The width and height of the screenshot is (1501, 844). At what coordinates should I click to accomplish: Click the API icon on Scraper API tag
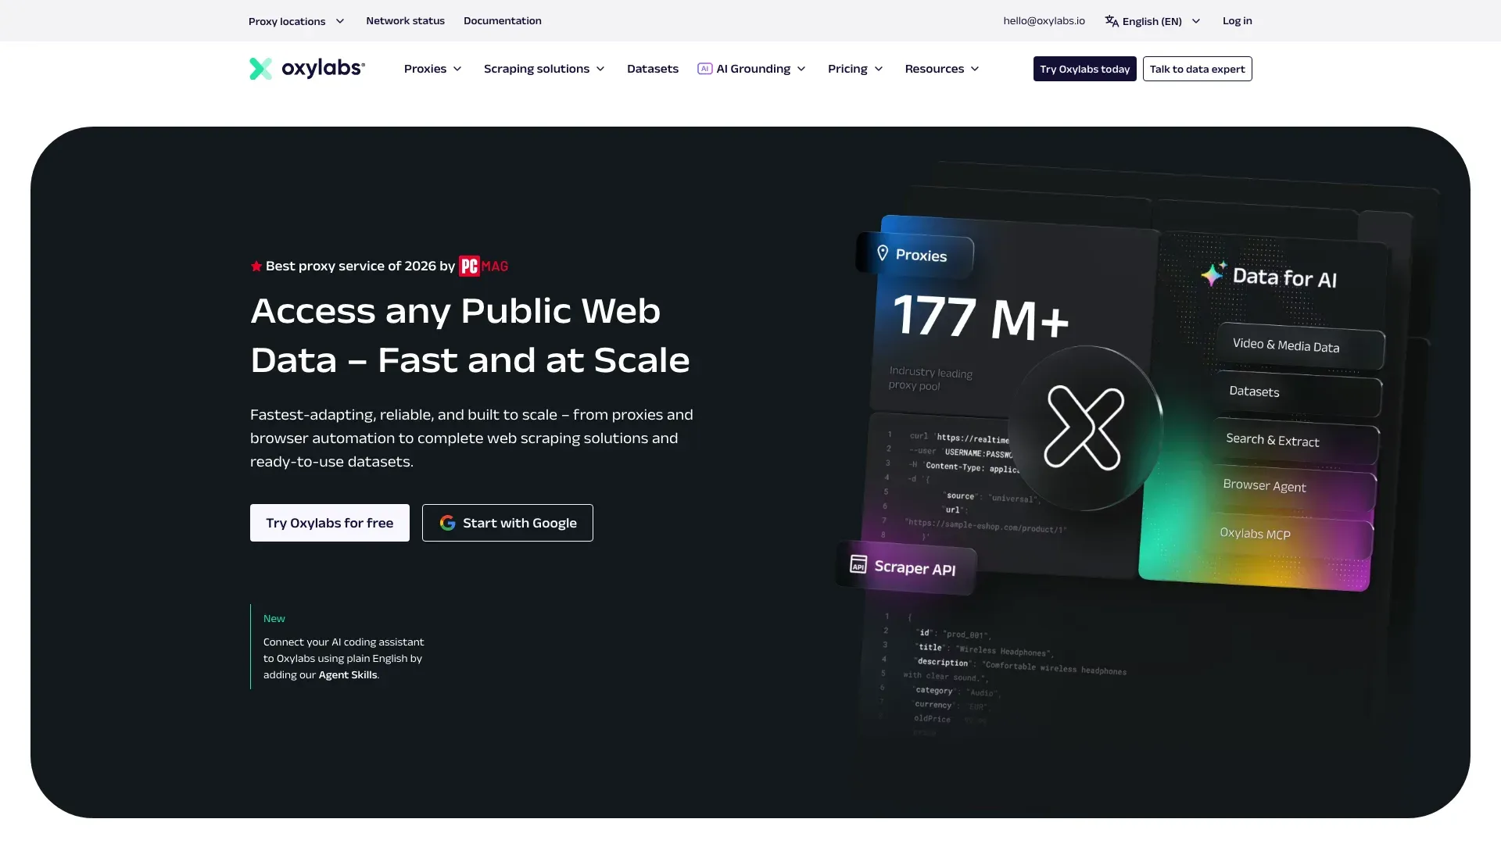tap(858, 563)
